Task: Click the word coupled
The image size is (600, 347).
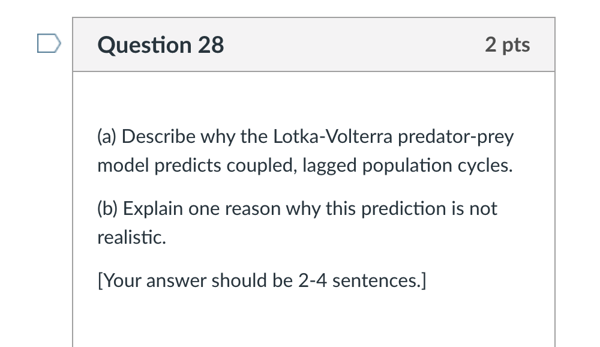Action: click(x=262, y=166)
